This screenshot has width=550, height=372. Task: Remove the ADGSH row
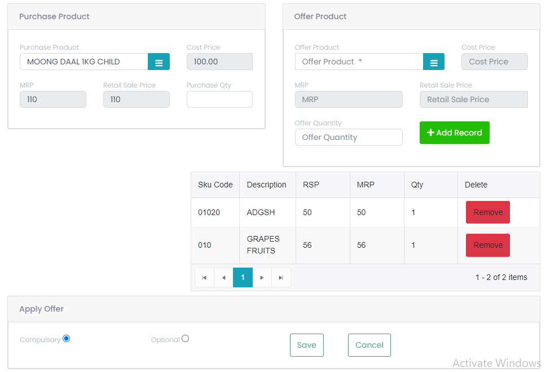click(487, 212)
